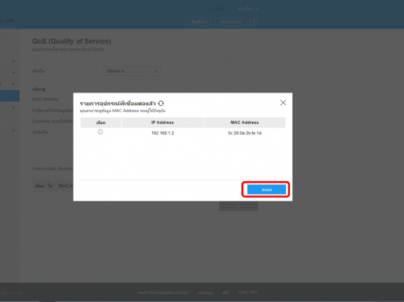Click the MAC Address column header
This screenshot has width=404, height=302.
click(245, 123)
